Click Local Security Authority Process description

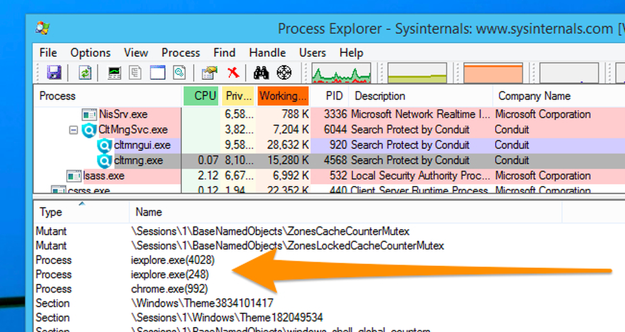tap(421, 175)
